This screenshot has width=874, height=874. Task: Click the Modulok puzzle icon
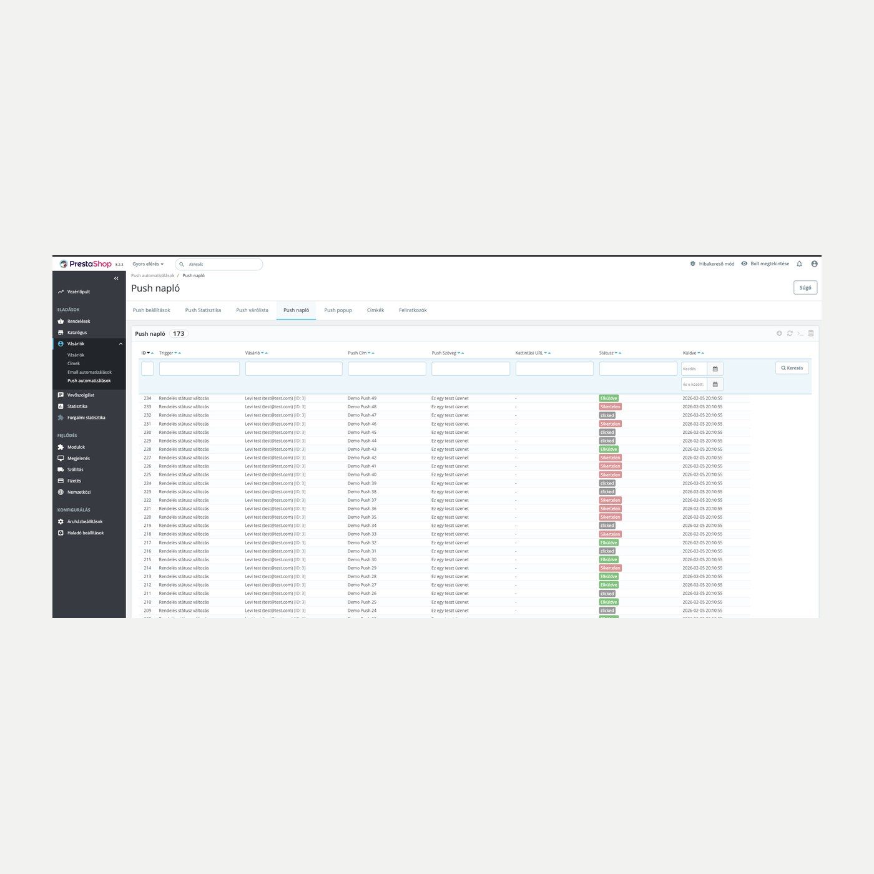pyautogui.click(x=61, y=447)
